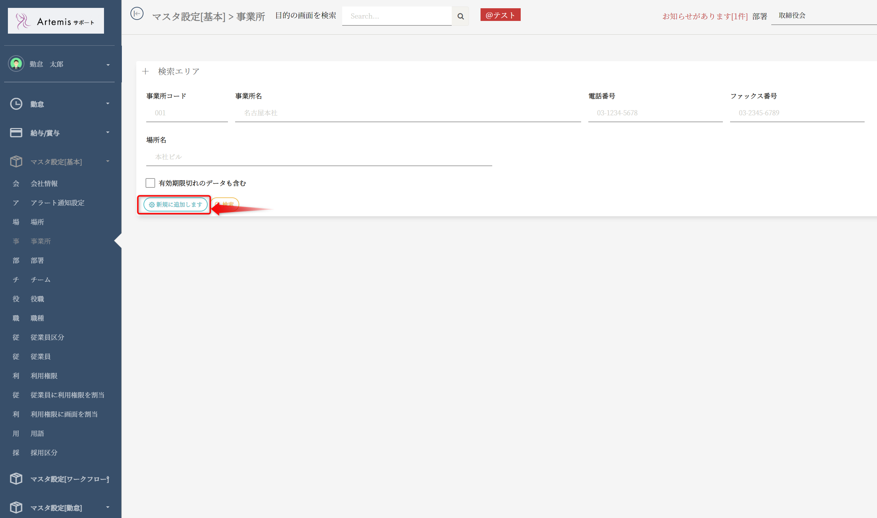The height and width of the screenshot is (518, 877).
Task: Click the red @テスト badge
Action: pyautogui.click(x=500, y=15)
